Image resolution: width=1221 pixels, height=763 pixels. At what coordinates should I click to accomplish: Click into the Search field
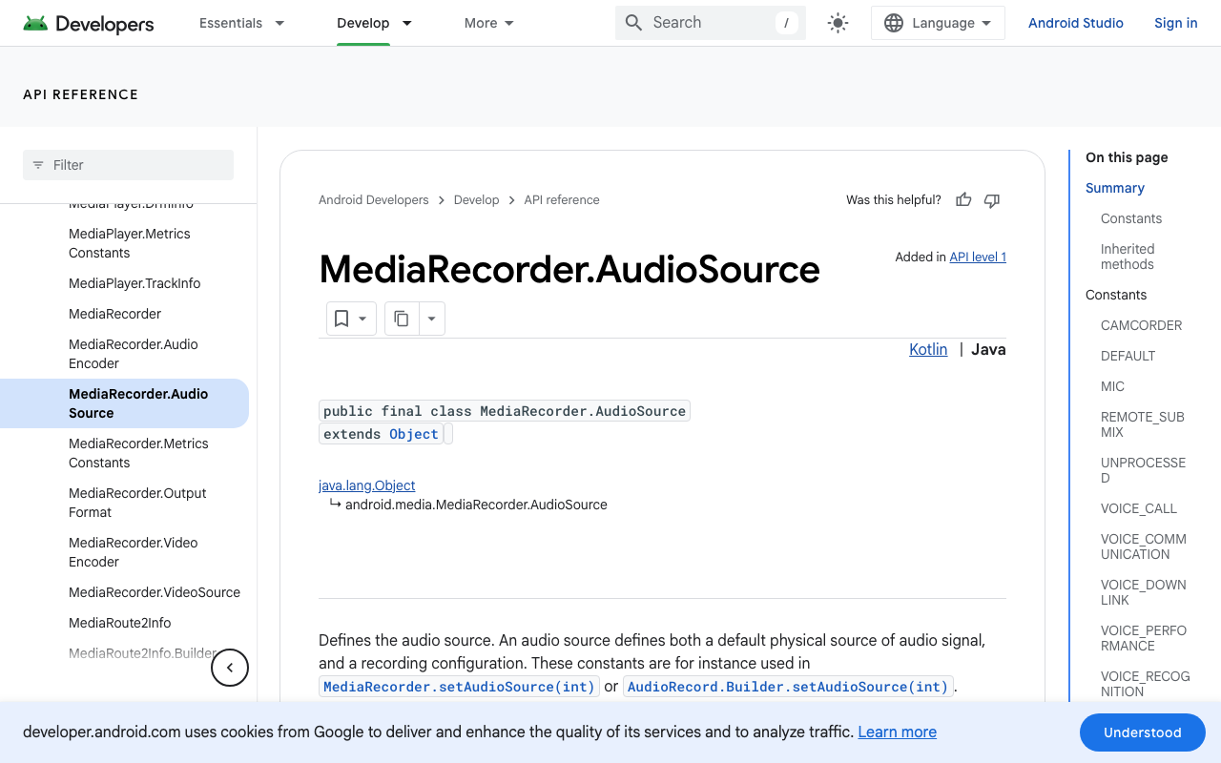click(x=711, y=23)
